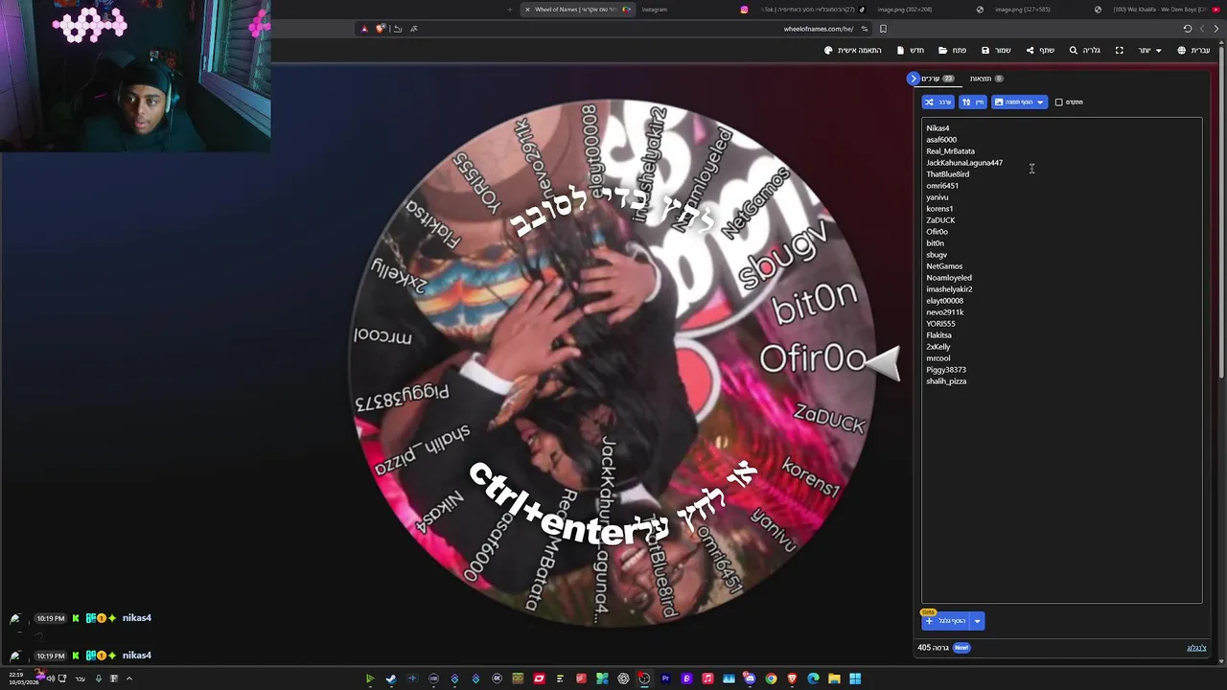Click the name asaf6000 in the list

pyautogui.click(x=941, y=140)
